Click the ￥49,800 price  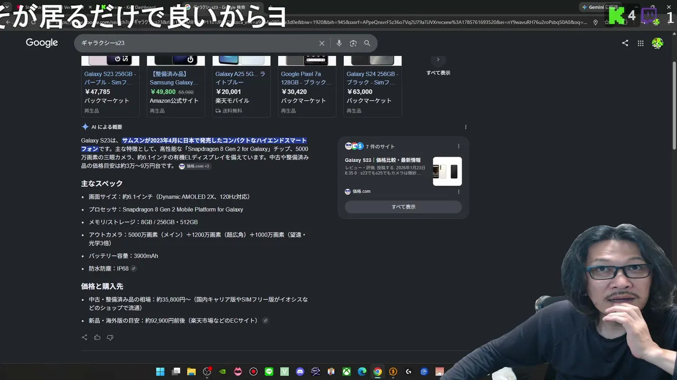point(163,92)
